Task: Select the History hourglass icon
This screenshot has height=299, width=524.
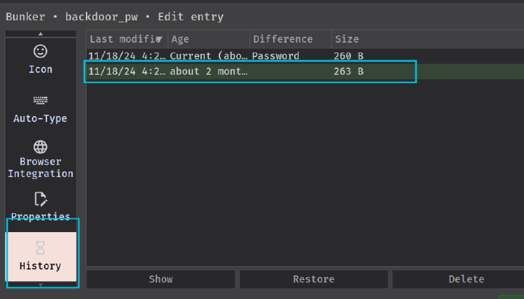Action: pyautogui.click(x=41, y=248)
